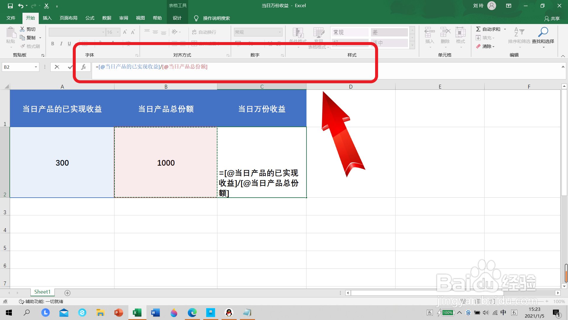Click the Cut scissors icon in title bar
The image size is (568, 320).
click(x=46, y=6)
